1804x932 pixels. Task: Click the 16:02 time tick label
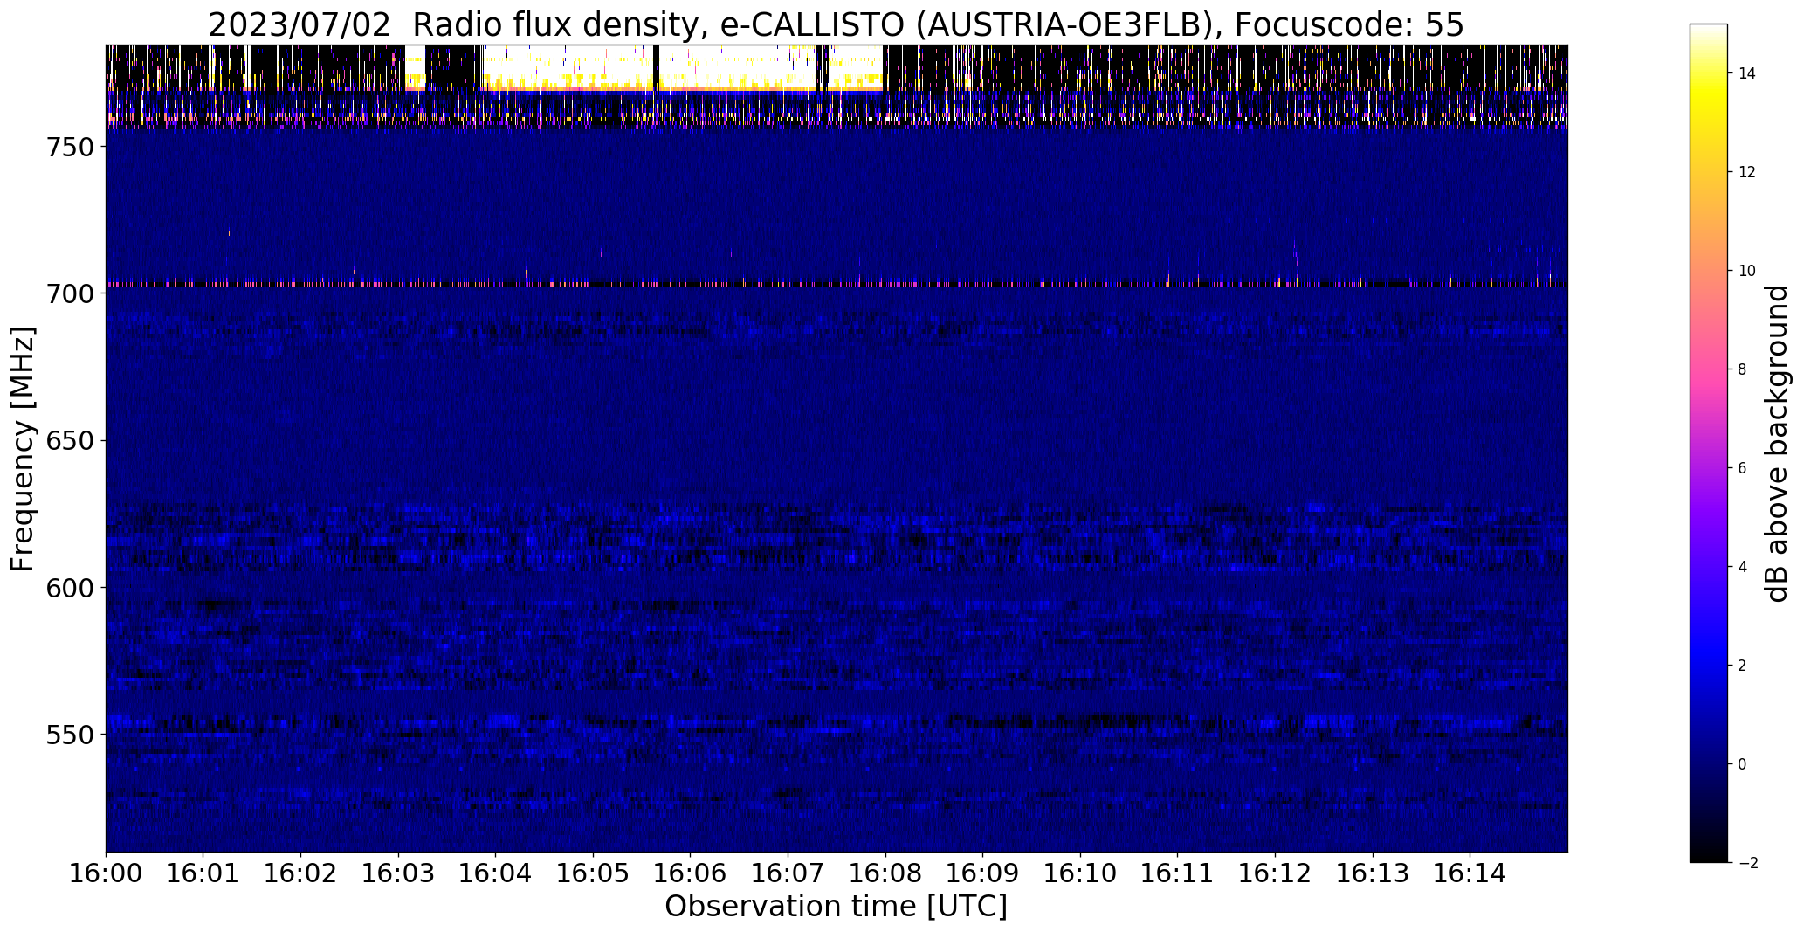pos(300,873)
